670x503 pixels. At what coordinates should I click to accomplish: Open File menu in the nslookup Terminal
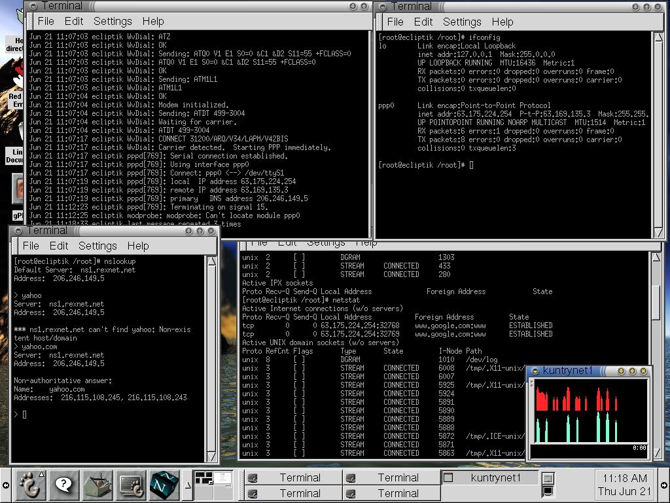tap(31, 246)
